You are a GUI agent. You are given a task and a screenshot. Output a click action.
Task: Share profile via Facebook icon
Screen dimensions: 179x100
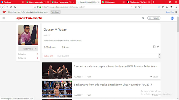tap(154, 47)
